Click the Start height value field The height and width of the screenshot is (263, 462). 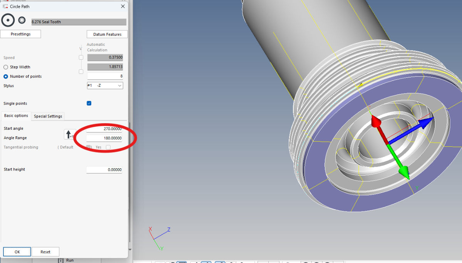(x=104, y=169)
